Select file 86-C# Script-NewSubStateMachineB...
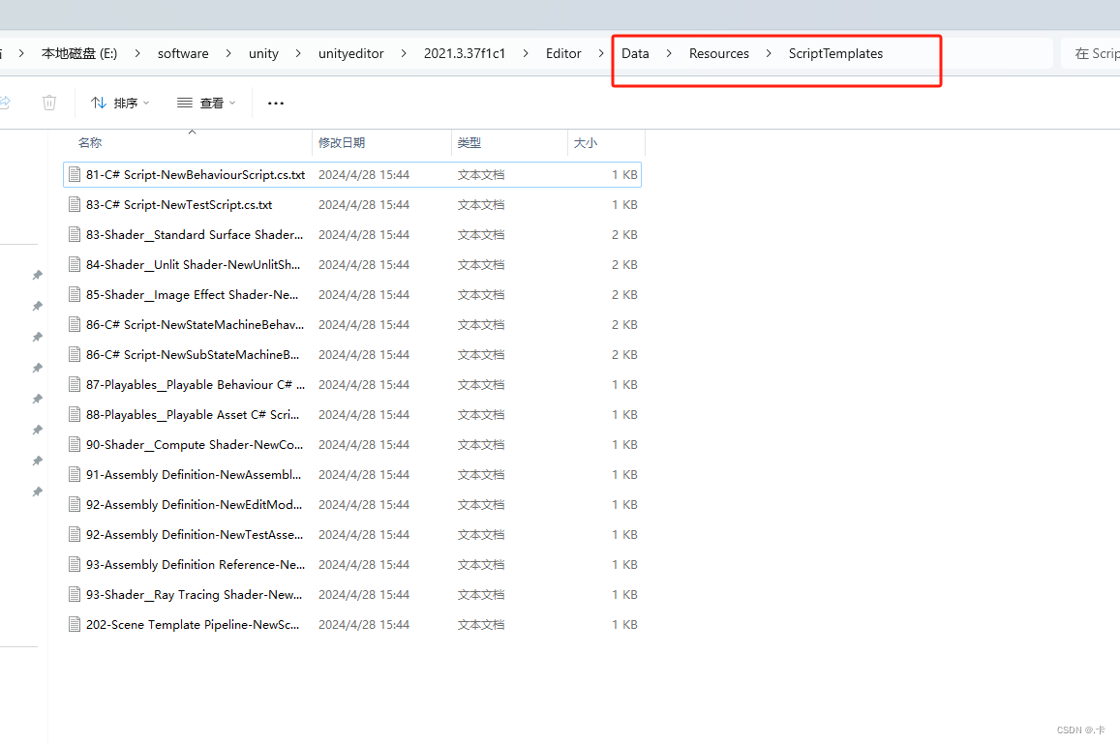Viewport: 1120px width, 744px height. coord(352,355)
